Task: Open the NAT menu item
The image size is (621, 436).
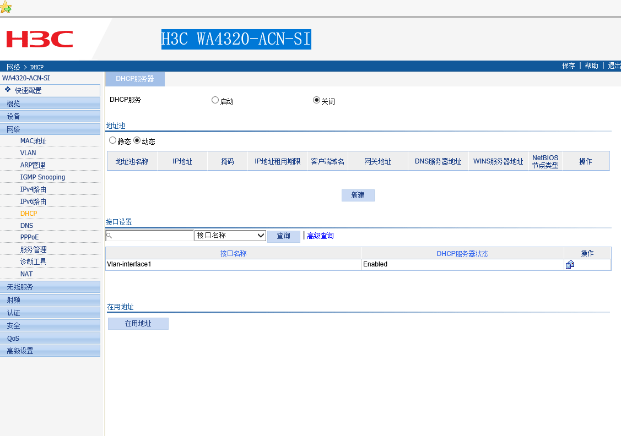Action: [x=26, y=274]
